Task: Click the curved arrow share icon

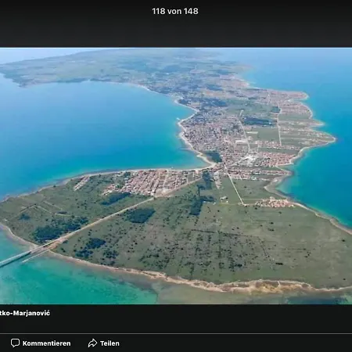Action: tap(92, 343)
